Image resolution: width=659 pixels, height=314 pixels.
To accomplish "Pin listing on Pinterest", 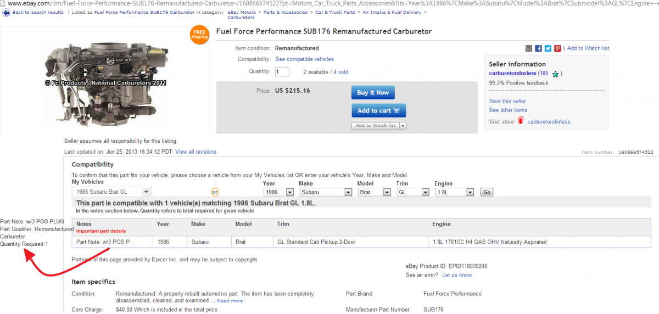I will tap(557, 48).
